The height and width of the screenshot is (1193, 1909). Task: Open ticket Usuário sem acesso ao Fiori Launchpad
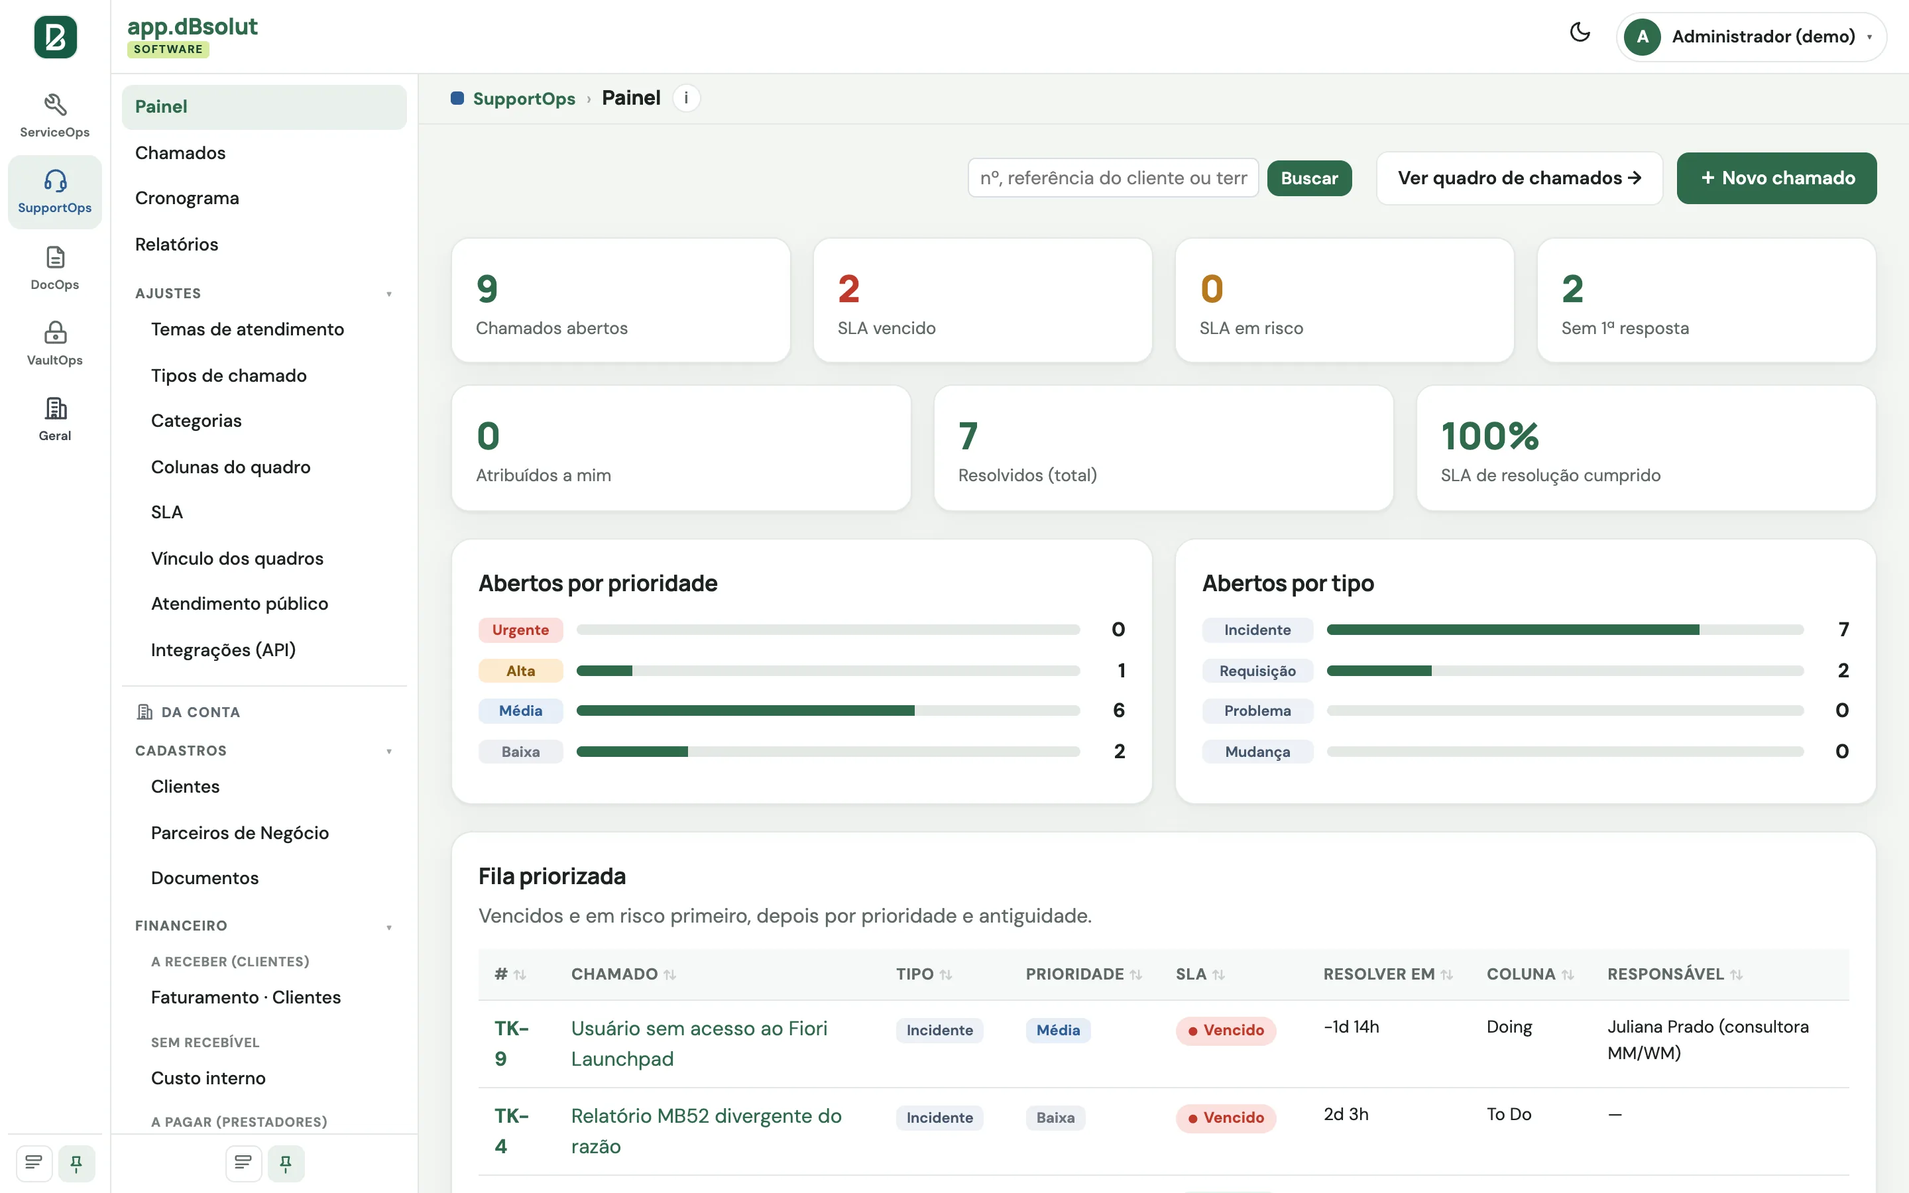click(x=699, y=1043)
